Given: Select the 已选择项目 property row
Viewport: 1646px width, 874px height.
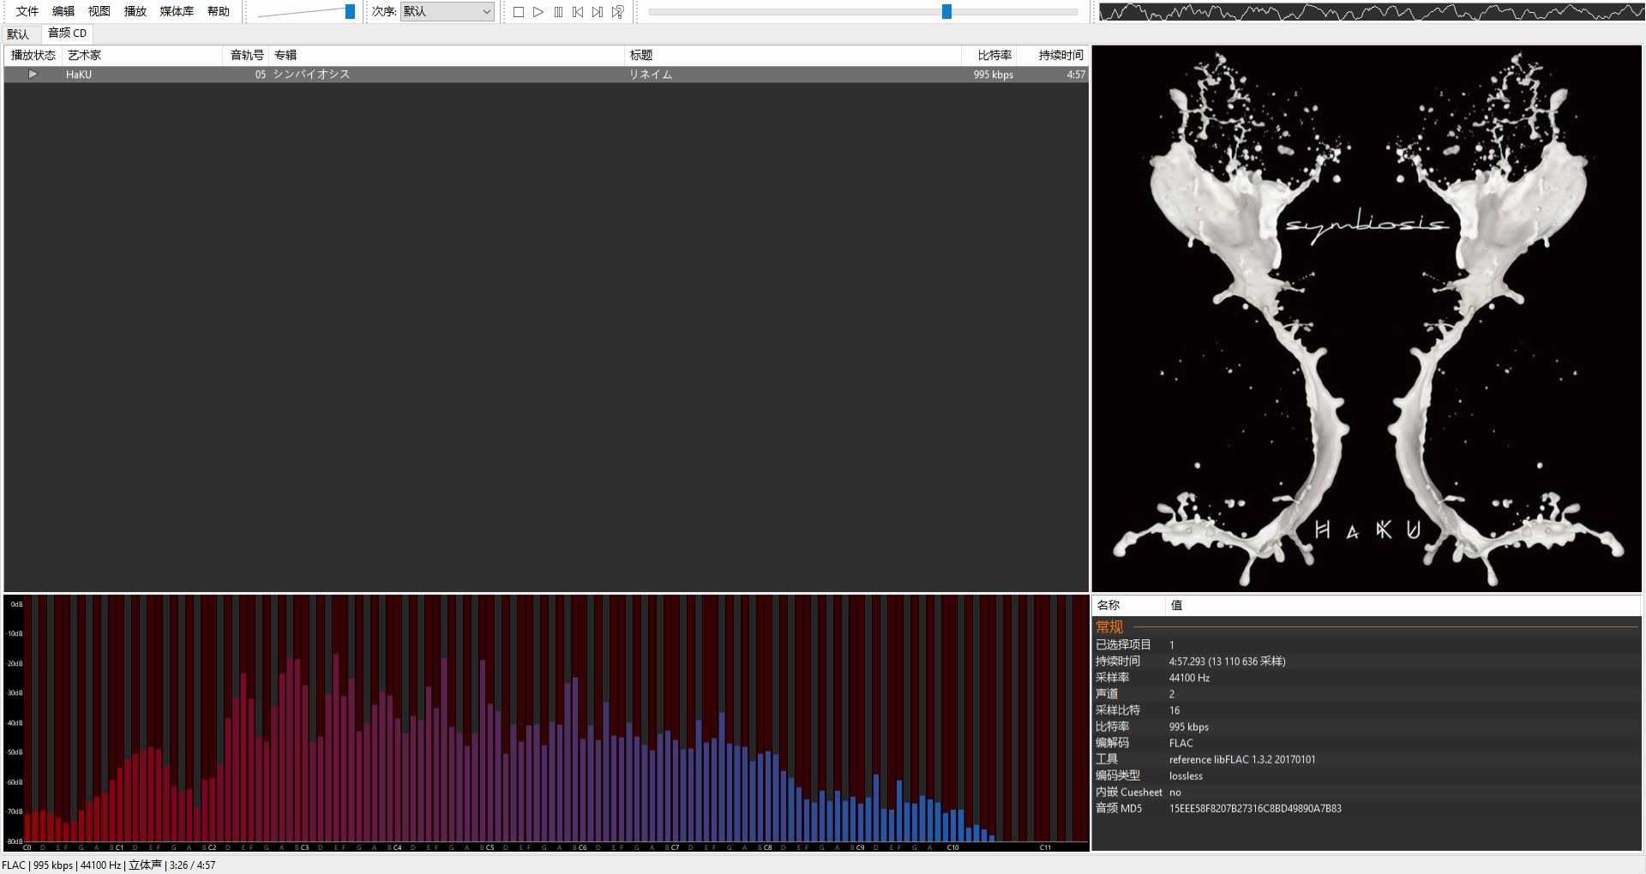Looking at the screenshot, I should point(1367,644).
